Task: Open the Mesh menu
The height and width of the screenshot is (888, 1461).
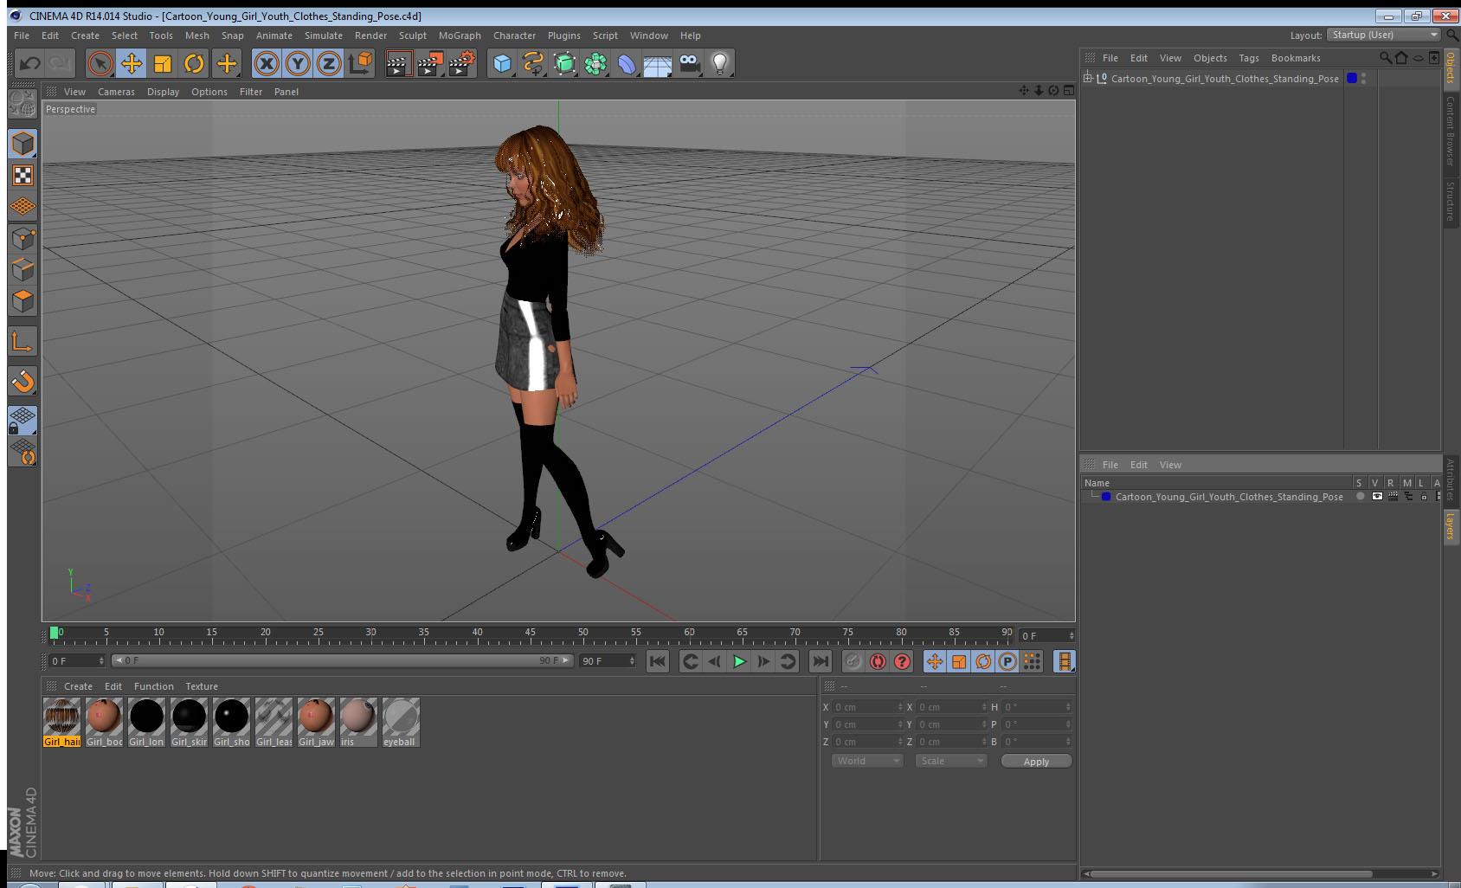Action: pyautogui.click(x=196, y=35)
